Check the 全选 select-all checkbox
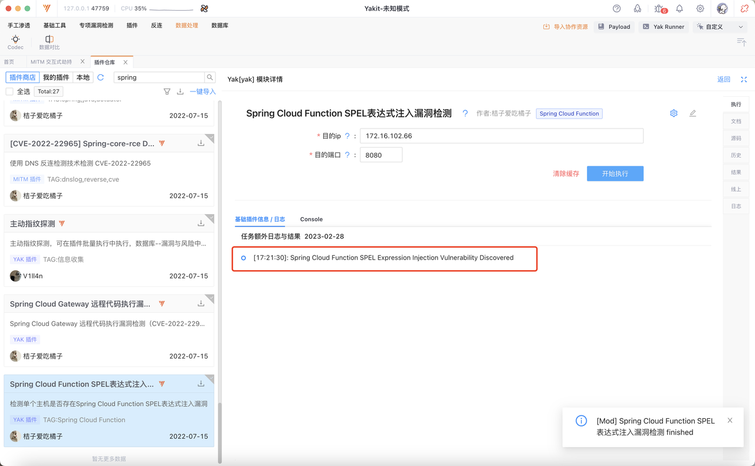The image size is (755, 466). [9, 91]
